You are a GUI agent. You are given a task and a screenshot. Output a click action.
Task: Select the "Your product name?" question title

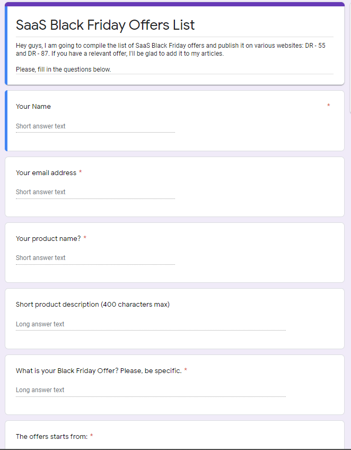pyautogui.click(x=48, y=239)
